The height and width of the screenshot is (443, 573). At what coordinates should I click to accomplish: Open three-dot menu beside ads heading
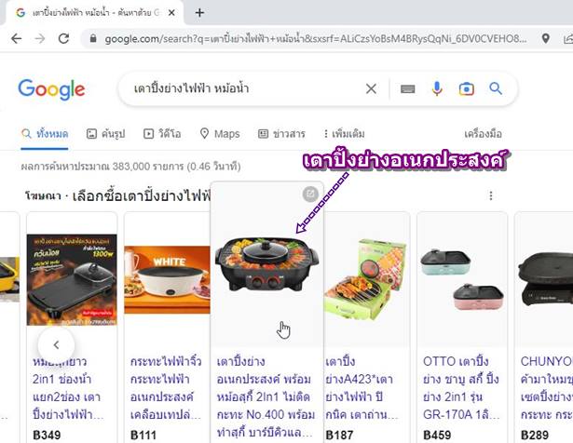(491, 196)
